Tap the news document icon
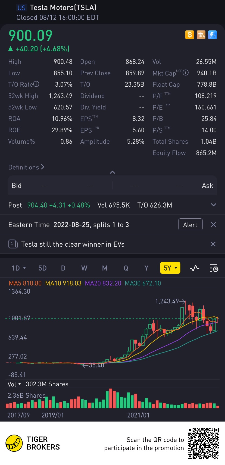The image size is (225, 465). tap(13, 244)
